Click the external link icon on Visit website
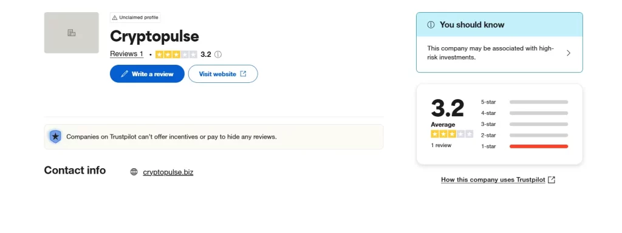The width and height of the screenshot is (622, 233). click(x=243, y=74)
